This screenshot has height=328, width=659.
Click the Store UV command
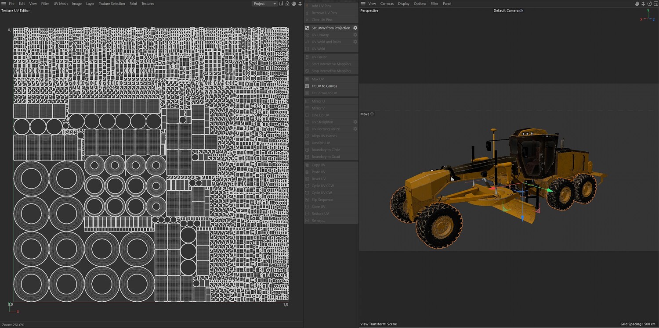click(331, 207)
